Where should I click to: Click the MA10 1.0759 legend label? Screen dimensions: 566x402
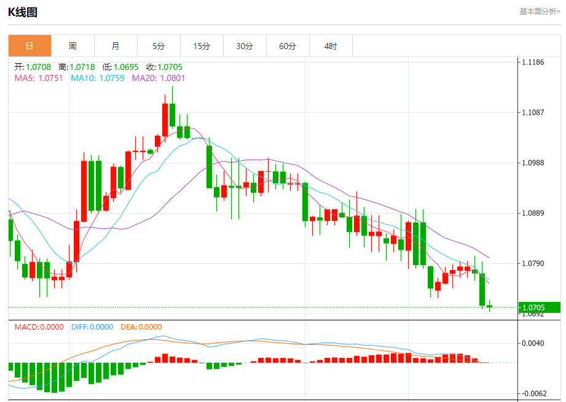(98, 78)
